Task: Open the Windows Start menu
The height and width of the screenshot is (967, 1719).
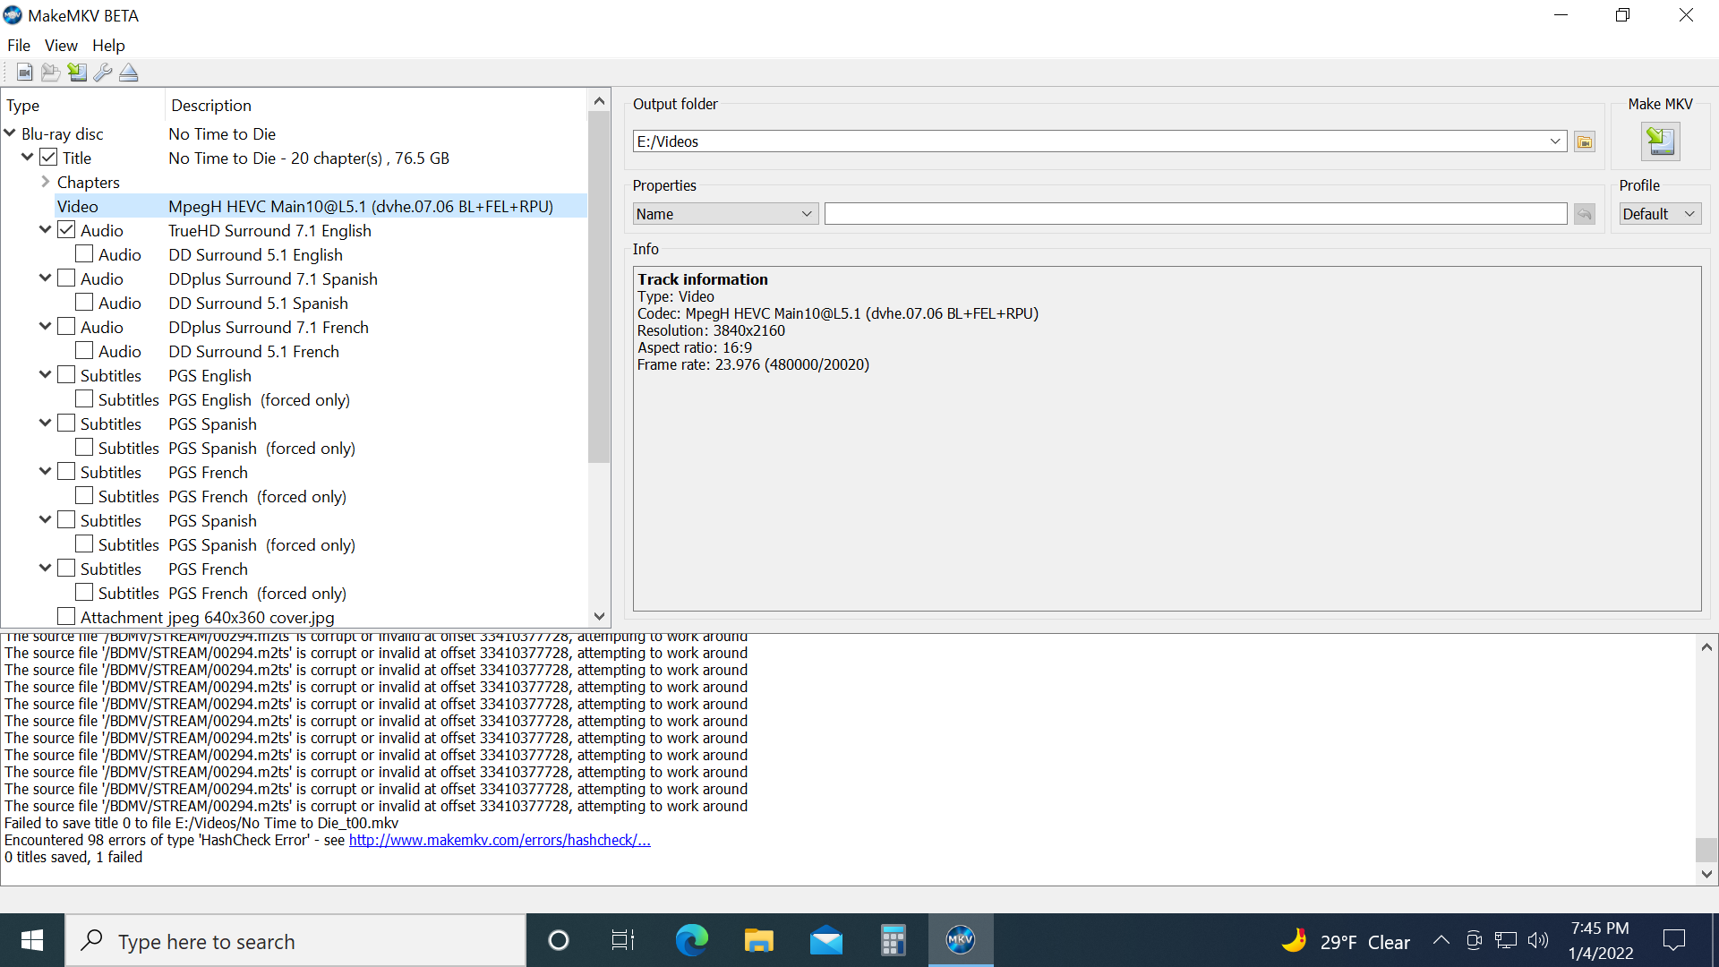Action: point(32,940)
